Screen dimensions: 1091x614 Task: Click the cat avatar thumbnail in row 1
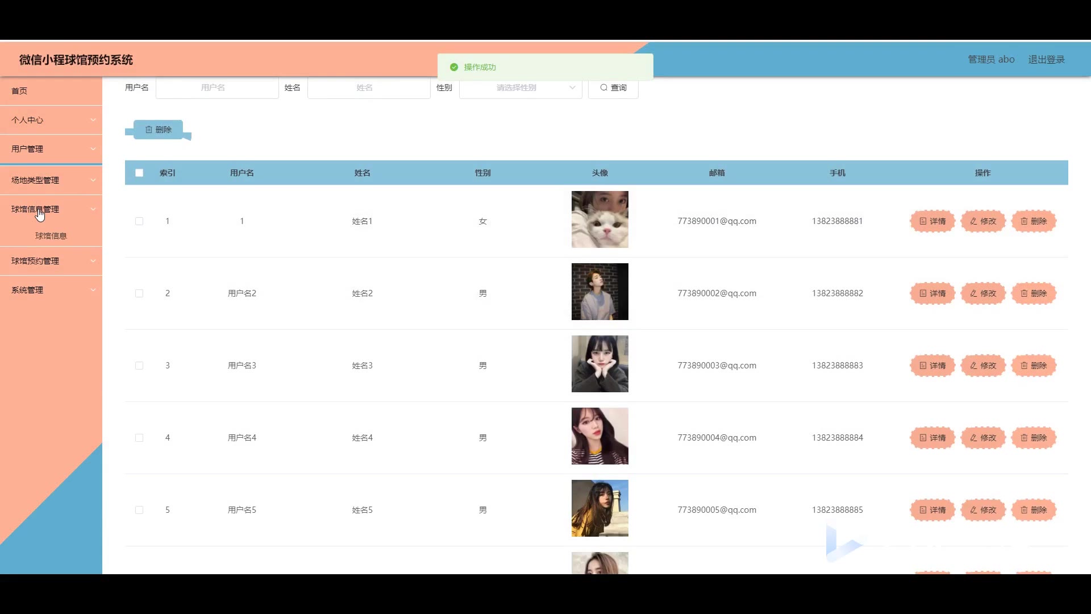[x=599, y=219]
